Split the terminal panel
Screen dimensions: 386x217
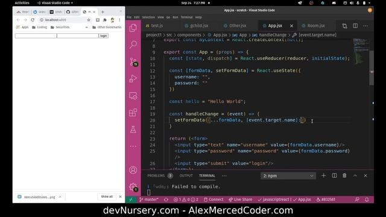coord(334,175)
